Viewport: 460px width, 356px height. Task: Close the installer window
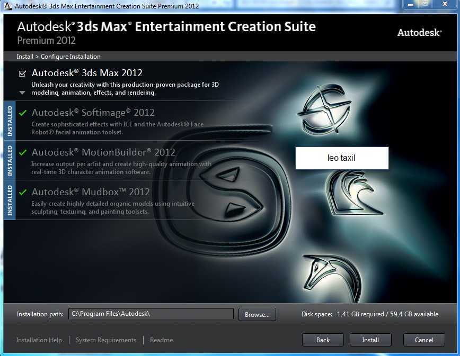(x=445, y=4)
